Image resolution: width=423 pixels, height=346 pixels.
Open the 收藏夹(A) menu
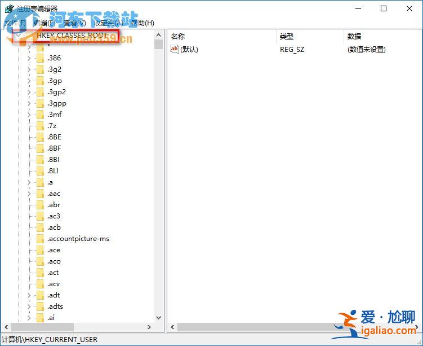(109, 23)
